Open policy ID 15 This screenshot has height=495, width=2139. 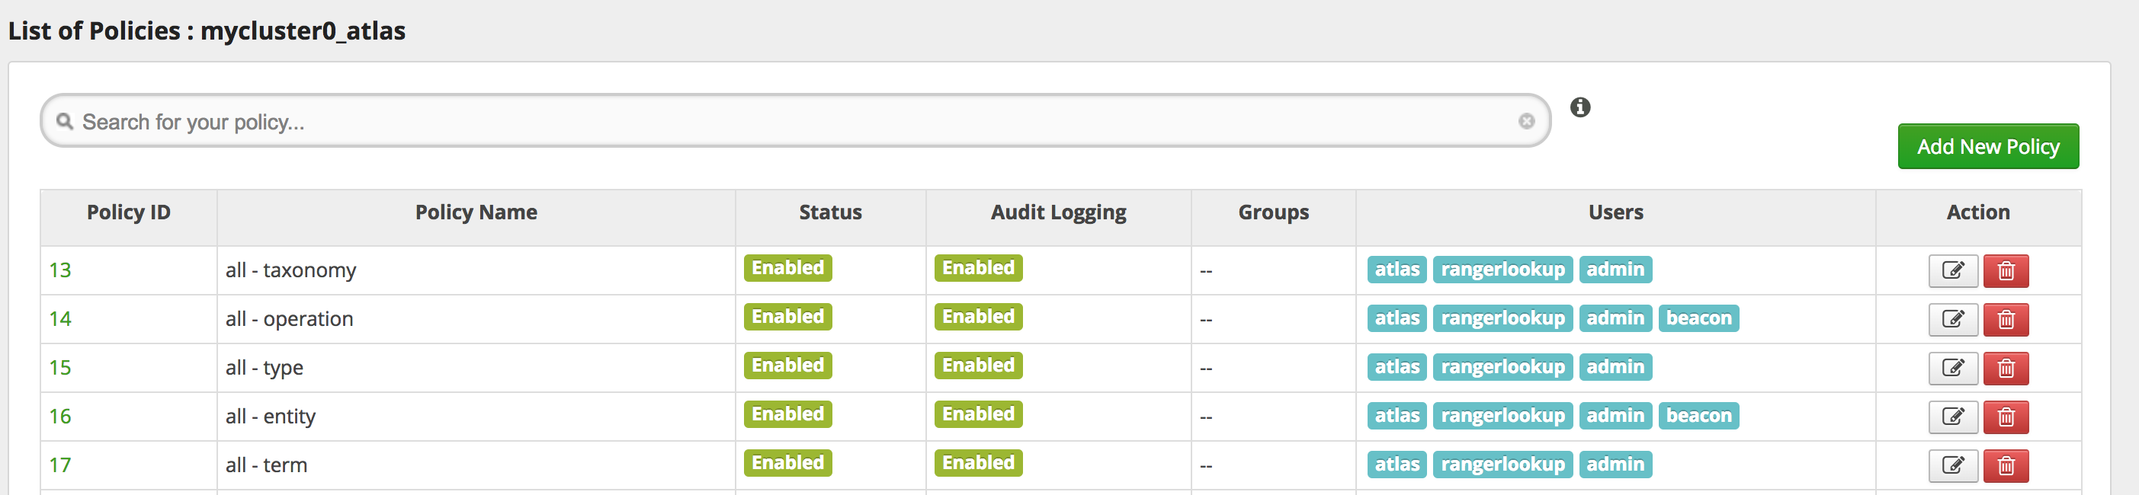coord(59,368)
